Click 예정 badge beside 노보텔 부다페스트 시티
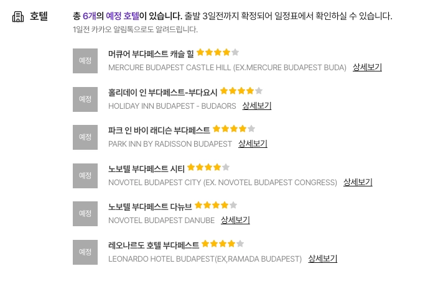This screenshot has height=284, width=433. (85, 176)
